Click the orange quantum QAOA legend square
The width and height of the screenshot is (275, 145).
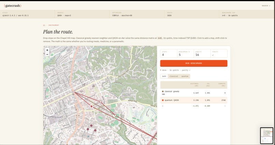163,100
